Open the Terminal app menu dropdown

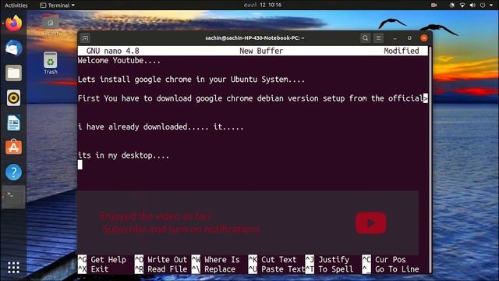pyautogui.click(x=57, y=5)
